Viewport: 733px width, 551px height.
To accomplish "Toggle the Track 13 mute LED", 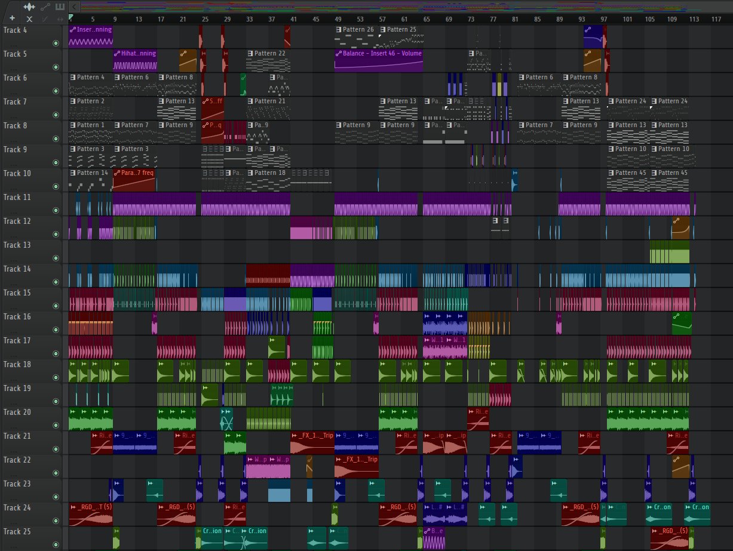I will [x=56, y=258].
